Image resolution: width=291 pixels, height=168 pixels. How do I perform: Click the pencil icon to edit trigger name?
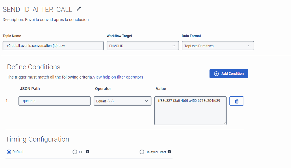pyautogui.click(x=79, y=9)
